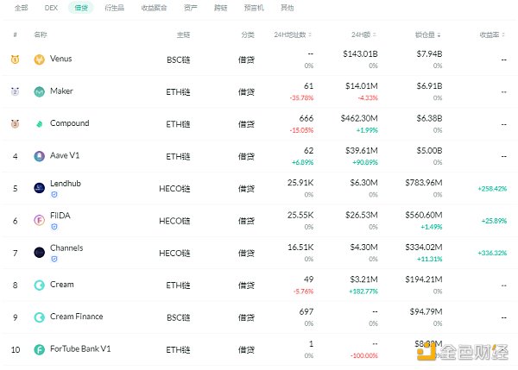Screen dimensions: 518x370
Task: Click the Maker logo icon
Action: 40,91
